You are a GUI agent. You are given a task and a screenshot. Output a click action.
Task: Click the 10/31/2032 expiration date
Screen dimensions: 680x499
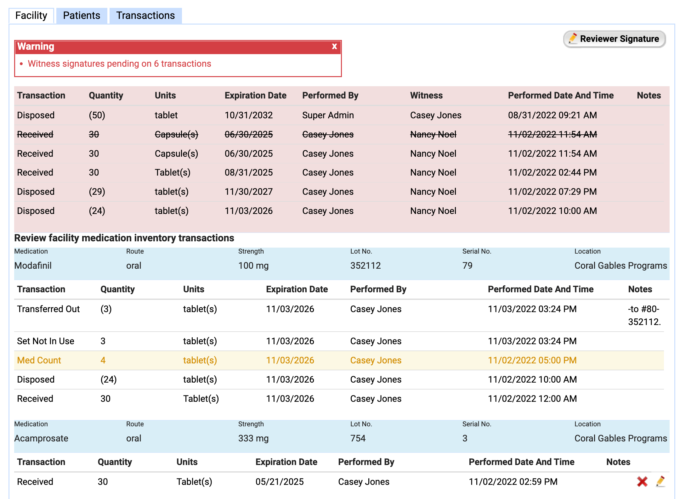pos(249,115)
